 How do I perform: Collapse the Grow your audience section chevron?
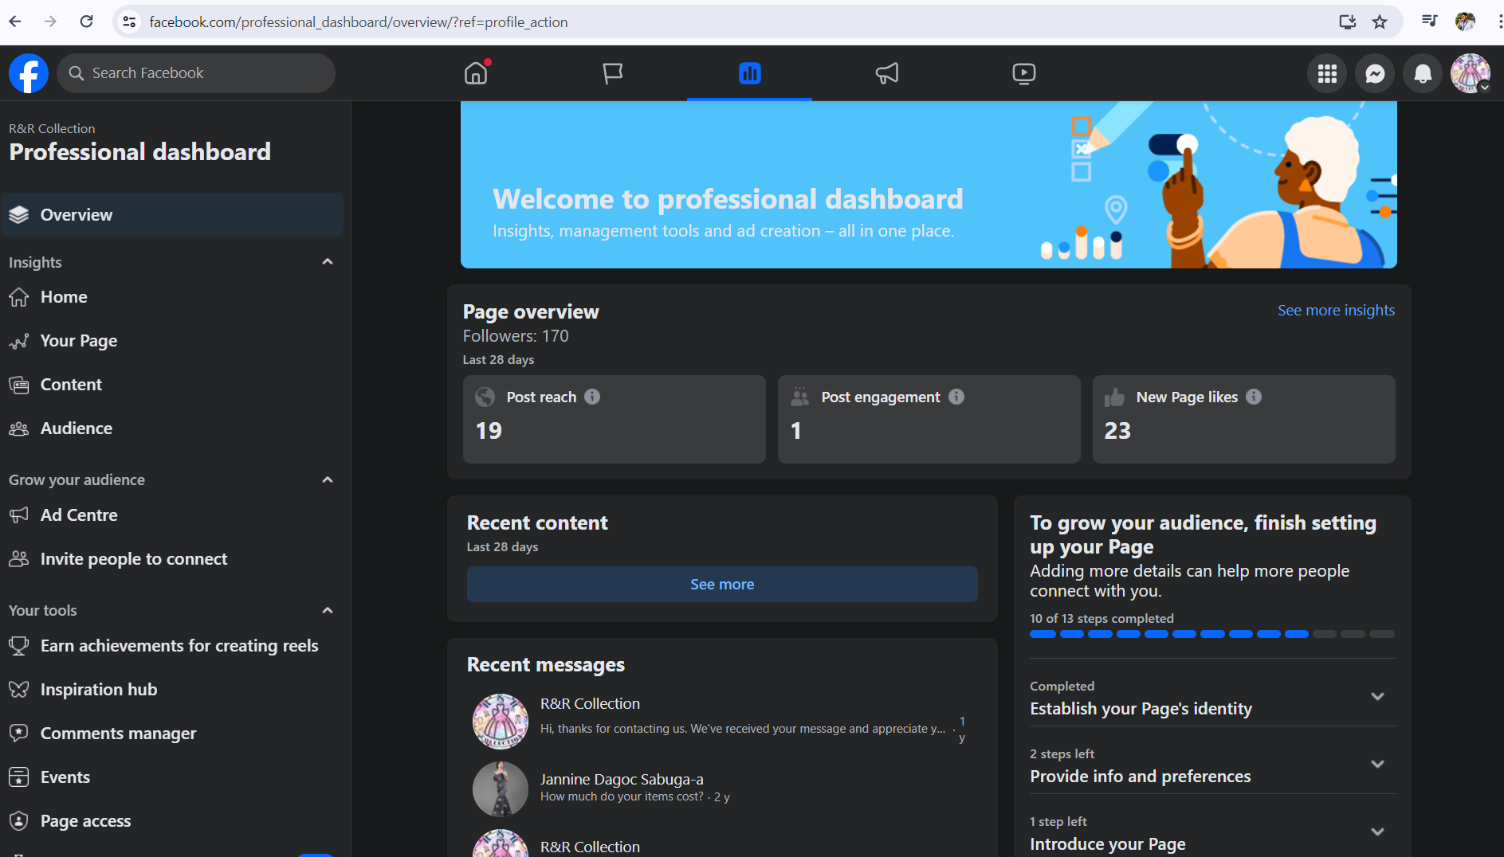point(327,479)
